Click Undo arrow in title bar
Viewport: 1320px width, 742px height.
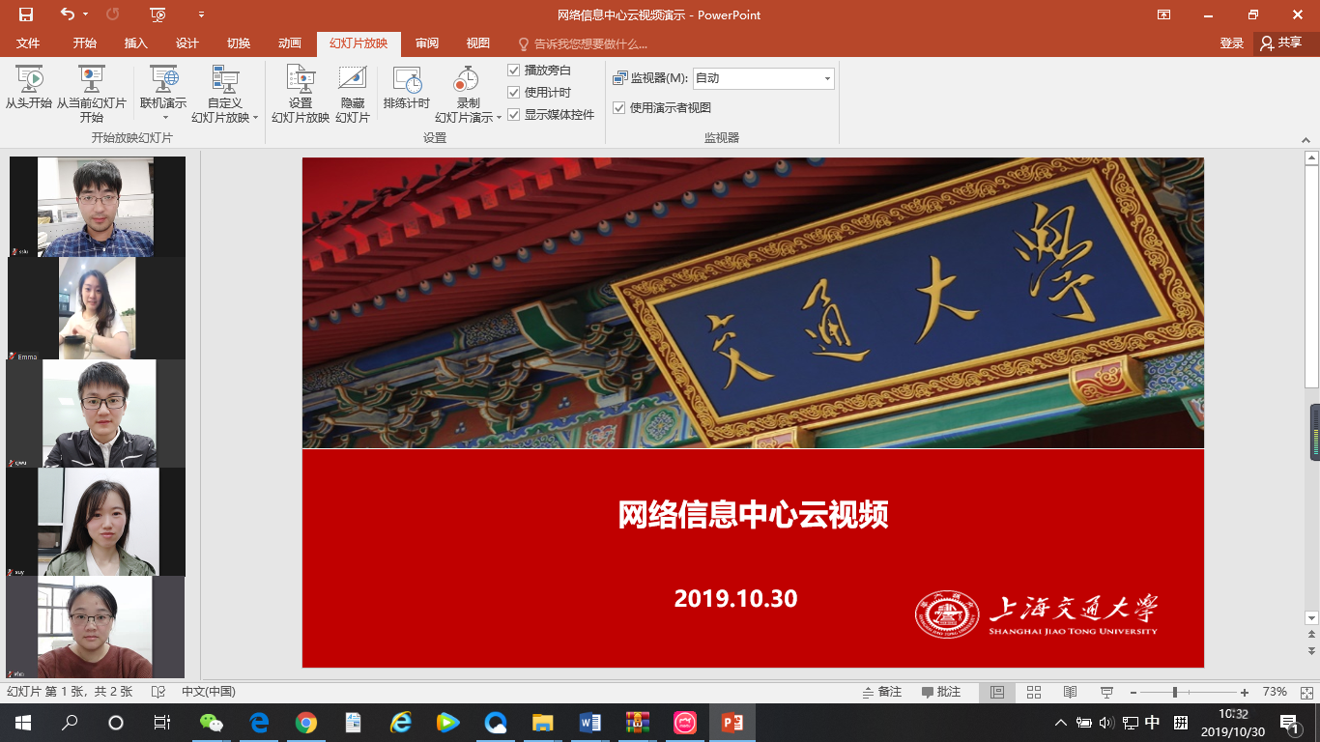coord(67,14)
